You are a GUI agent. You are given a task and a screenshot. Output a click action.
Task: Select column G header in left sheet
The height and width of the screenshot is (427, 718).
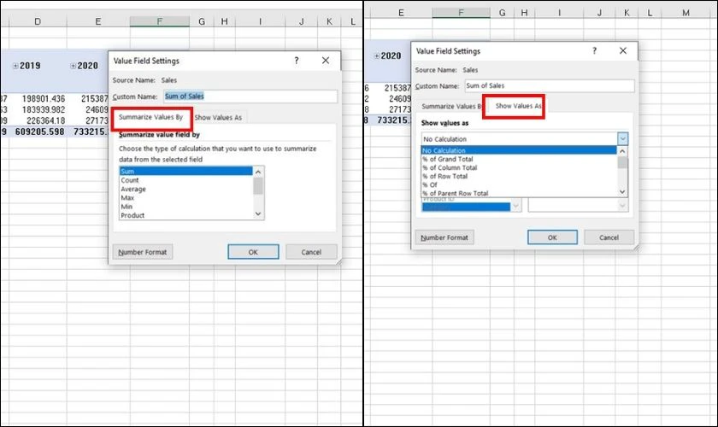[x=202, y=21]
